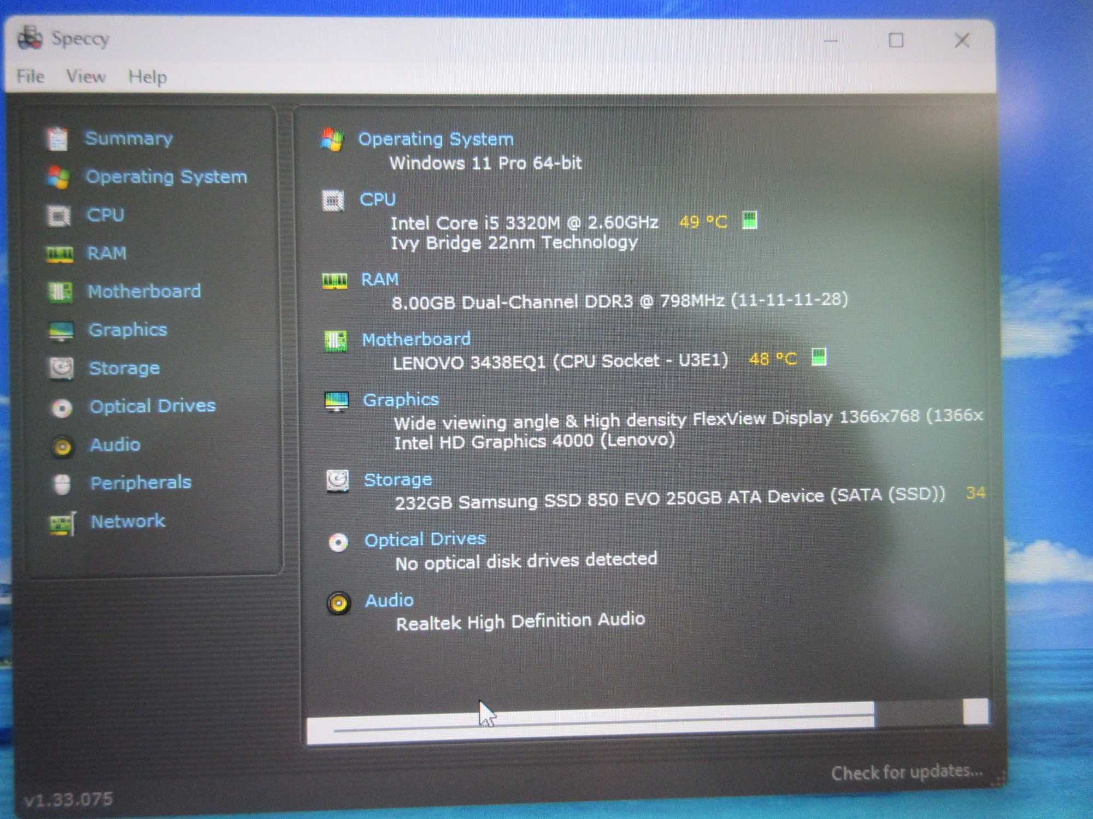Click Realtek High Definition Audio text

(x=521, y=621)
